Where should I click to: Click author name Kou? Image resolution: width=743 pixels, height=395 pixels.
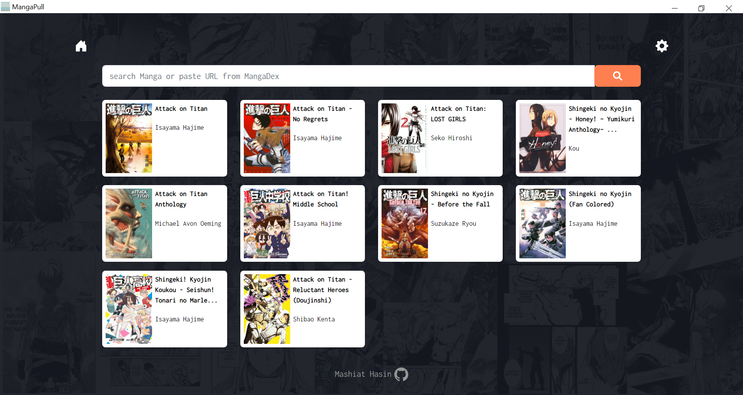coord(574,148)
